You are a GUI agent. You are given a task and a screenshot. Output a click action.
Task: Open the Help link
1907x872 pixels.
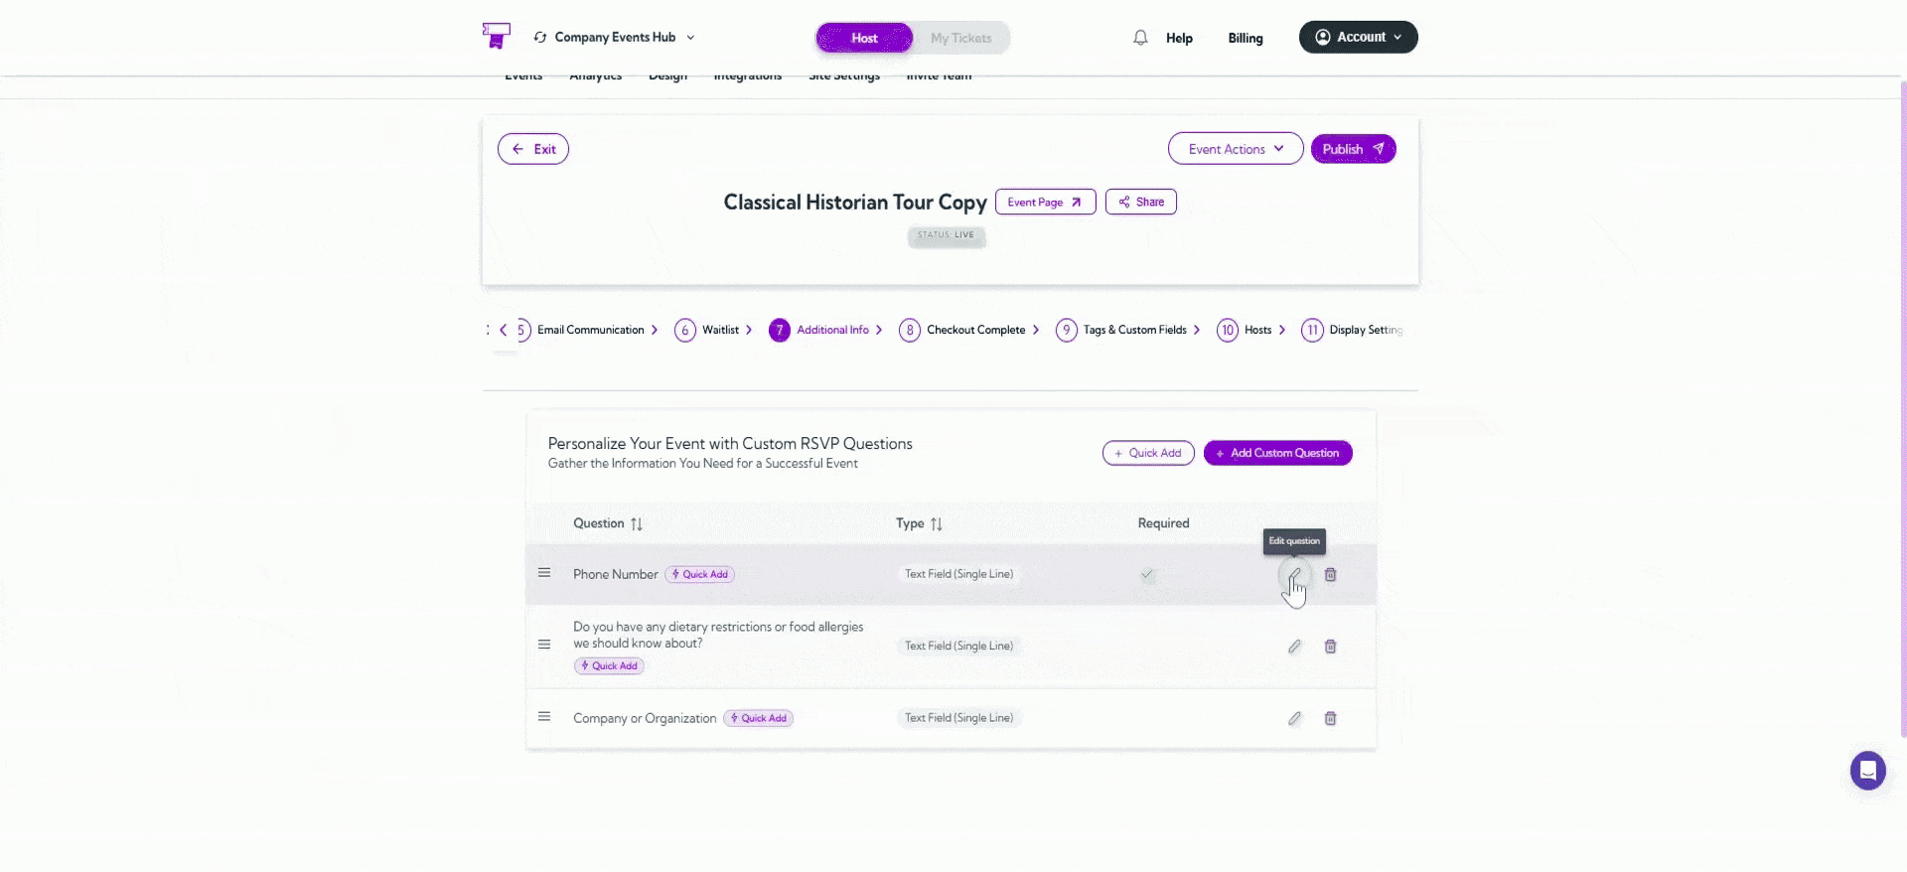[1179, 38]
